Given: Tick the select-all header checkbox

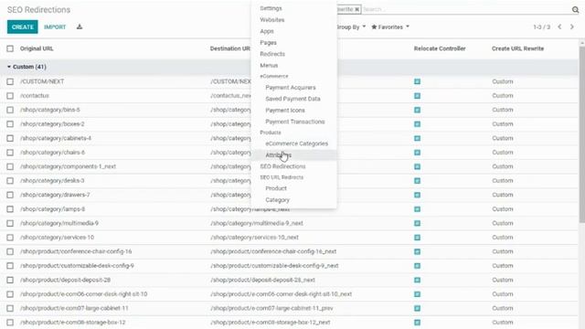Looking at the screenshot, I should coord(10,48).
